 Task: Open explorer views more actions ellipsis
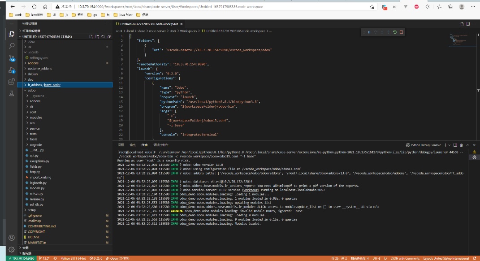tap(107, 24)
